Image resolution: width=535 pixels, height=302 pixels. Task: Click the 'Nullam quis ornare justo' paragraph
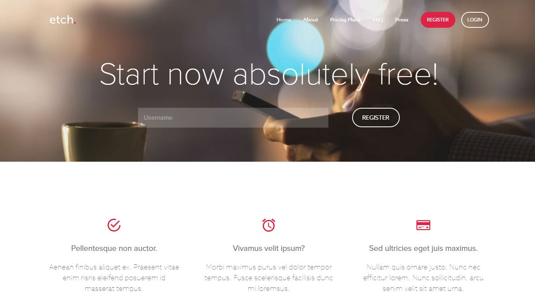pos(423,278)
